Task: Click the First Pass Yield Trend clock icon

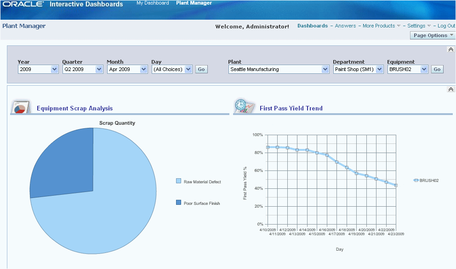Action: click(244, 106)
